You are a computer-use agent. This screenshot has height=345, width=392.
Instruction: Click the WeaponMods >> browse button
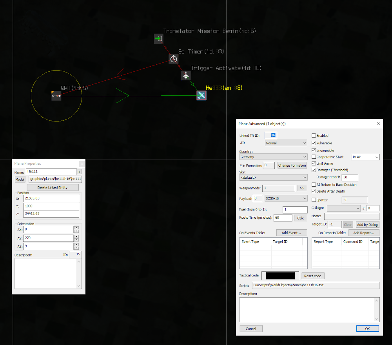[x=302, y=188]
